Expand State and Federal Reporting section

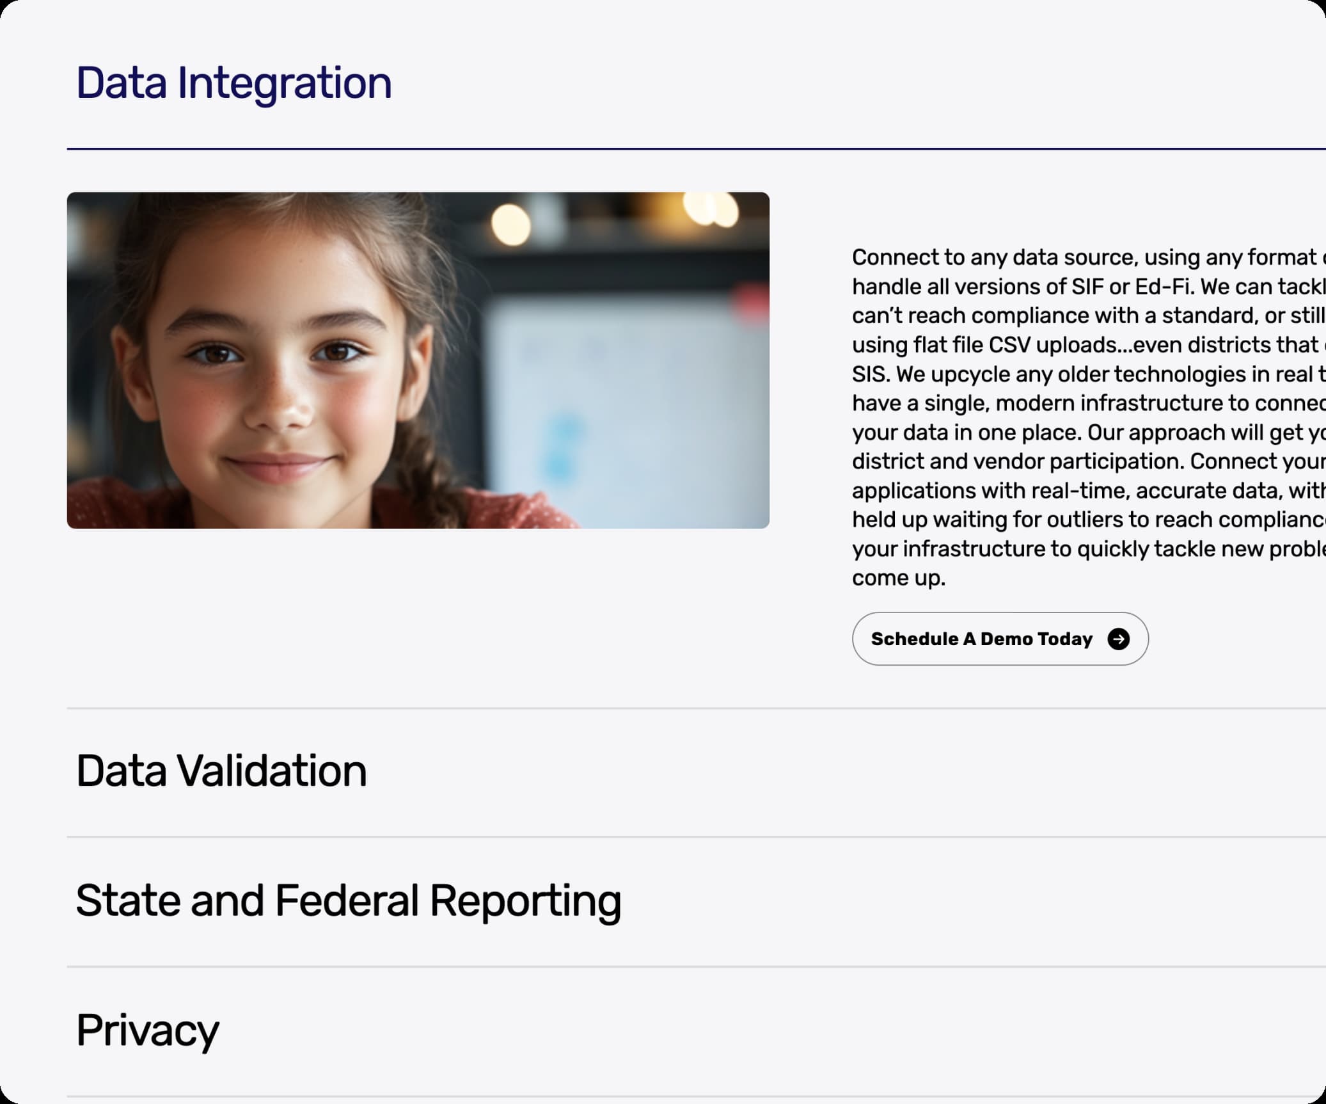[x=348, y=900]
